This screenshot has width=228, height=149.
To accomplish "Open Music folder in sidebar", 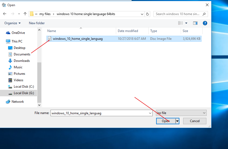I will pos(18,67).
